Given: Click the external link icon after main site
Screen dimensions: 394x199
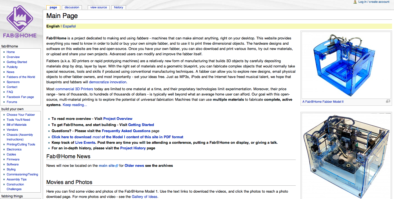Looking at the screenshot, I should [x=117, y=166].
